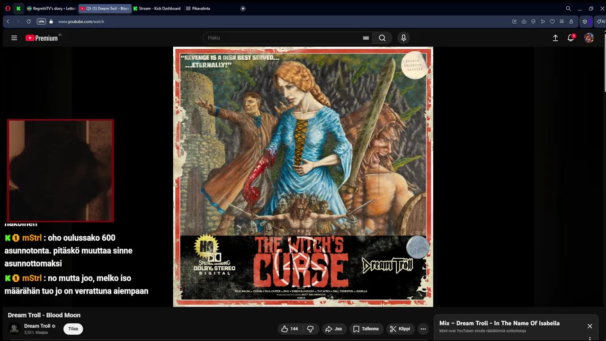Screen dimensions: 606x341
Task: Open the edit/share page icon in address bar
Action: tap(514, 21)
